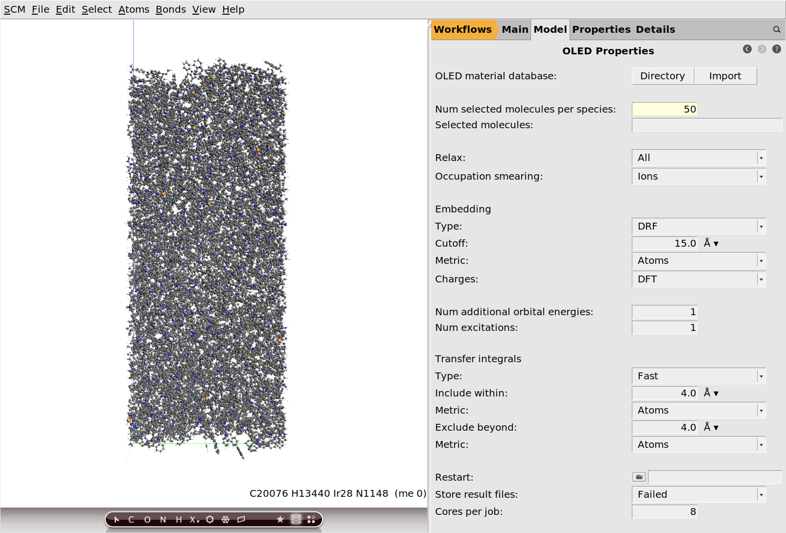Click the Import button
The height and width of the screenshot is (533, 786).
pos(725,76)
